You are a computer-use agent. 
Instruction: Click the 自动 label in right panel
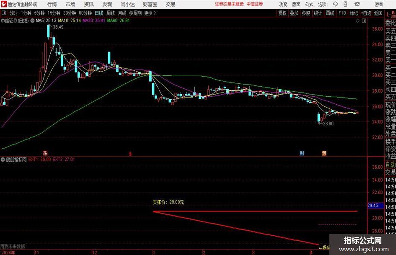point(391,165)
